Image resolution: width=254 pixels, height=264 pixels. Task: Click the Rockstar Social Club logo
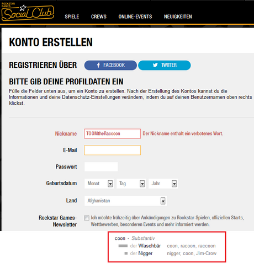tap(28, 12)
